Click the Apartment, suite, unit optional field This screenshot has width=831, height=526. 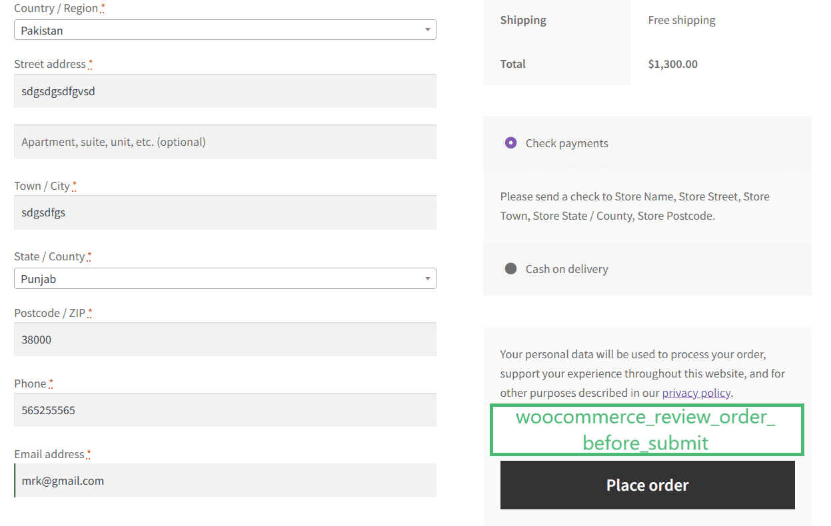tap(225, 142)
